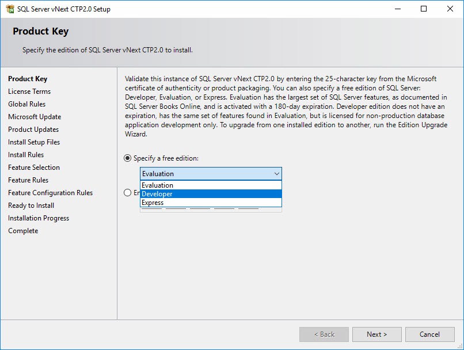
Task: Click Feature Configuration Rules in step list
Action: 50,193
